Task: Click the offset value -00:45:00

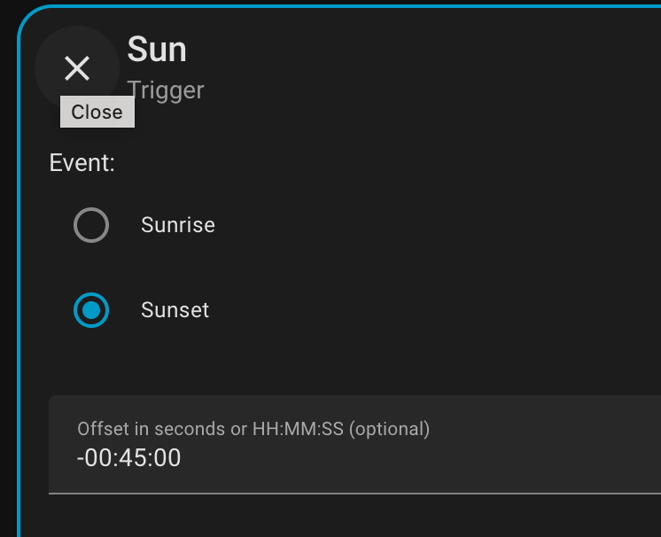Action: point(128,458)
